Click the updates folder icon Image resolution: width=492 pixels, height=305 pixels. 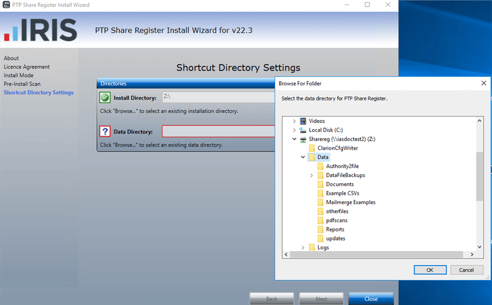pos(320,238)
